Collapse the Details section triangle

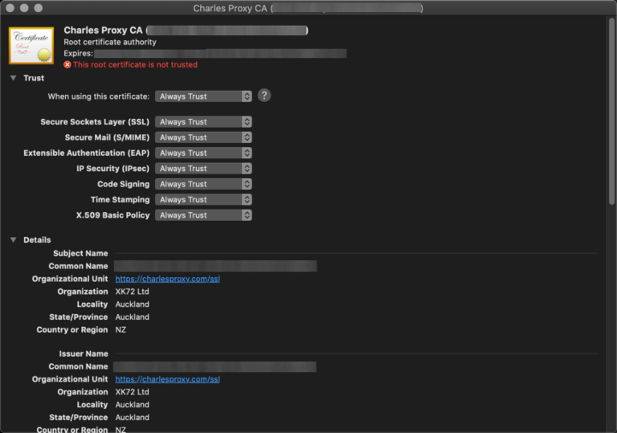(x=13, y=239)
